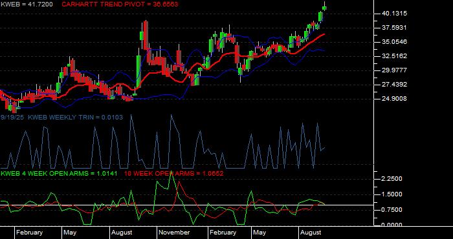This screenshot has height=239, width=453.
Task: Click the white 1.0 reference line in ARMS panel
Action: click(x=186, y=205)
